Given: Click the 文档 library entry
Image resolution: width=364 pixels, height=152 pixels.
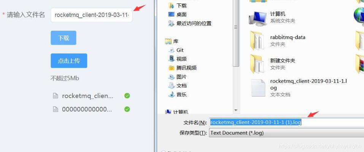Looking at the screenshot, I should [x=177, y=86].
